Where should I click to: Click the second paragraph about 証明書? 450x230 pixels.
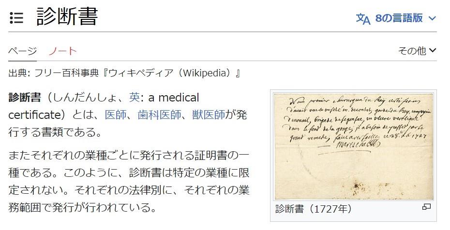129,181
